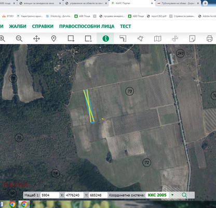Select the location pin marker tool
Screen dimensions: 216x208
[54, 38]
